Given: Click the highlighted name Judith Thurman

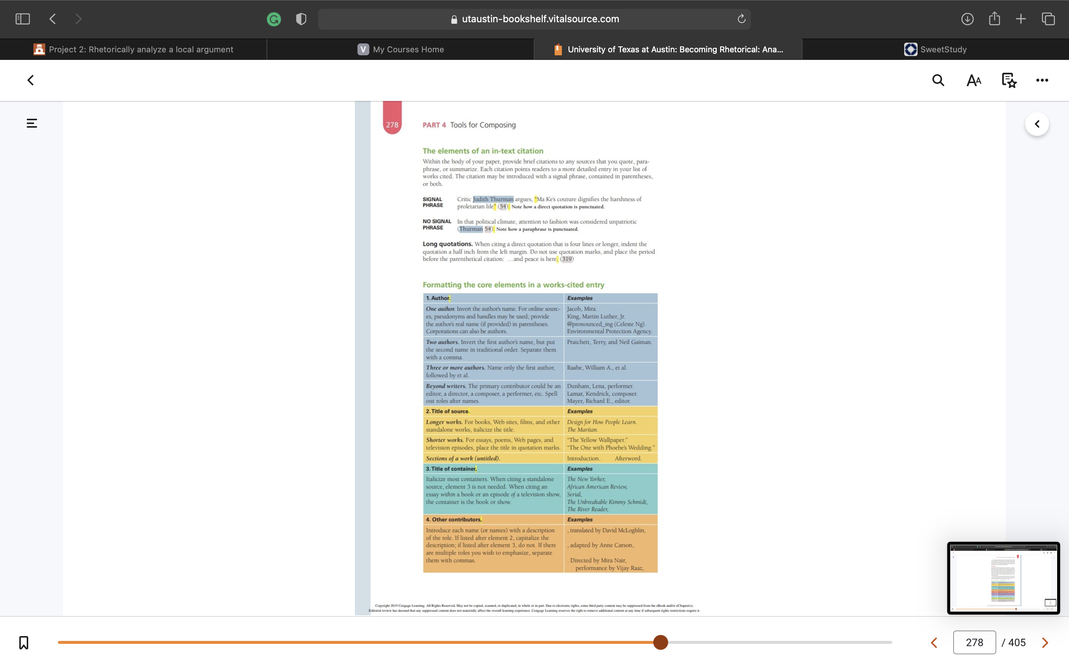Looking at the screenshot, I should pos(493,199).
